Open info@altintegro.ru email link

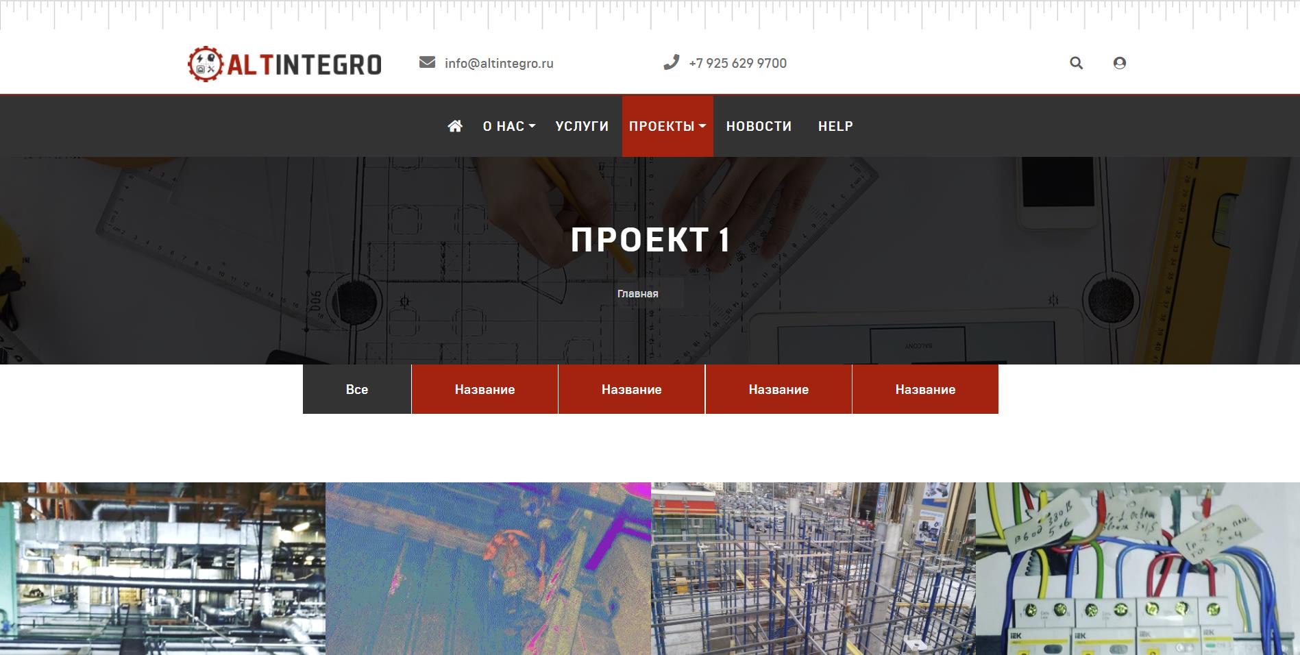tap(499, 63)
